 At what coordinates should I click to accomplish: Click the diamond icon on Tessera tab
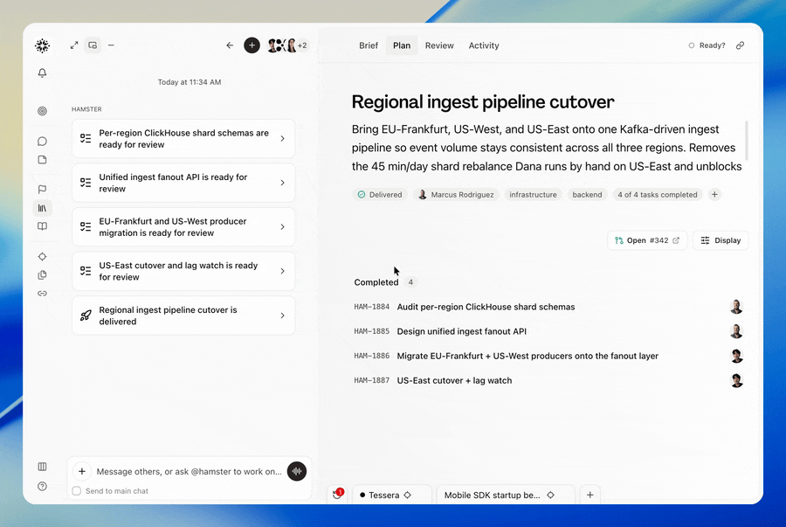point(408,495)
